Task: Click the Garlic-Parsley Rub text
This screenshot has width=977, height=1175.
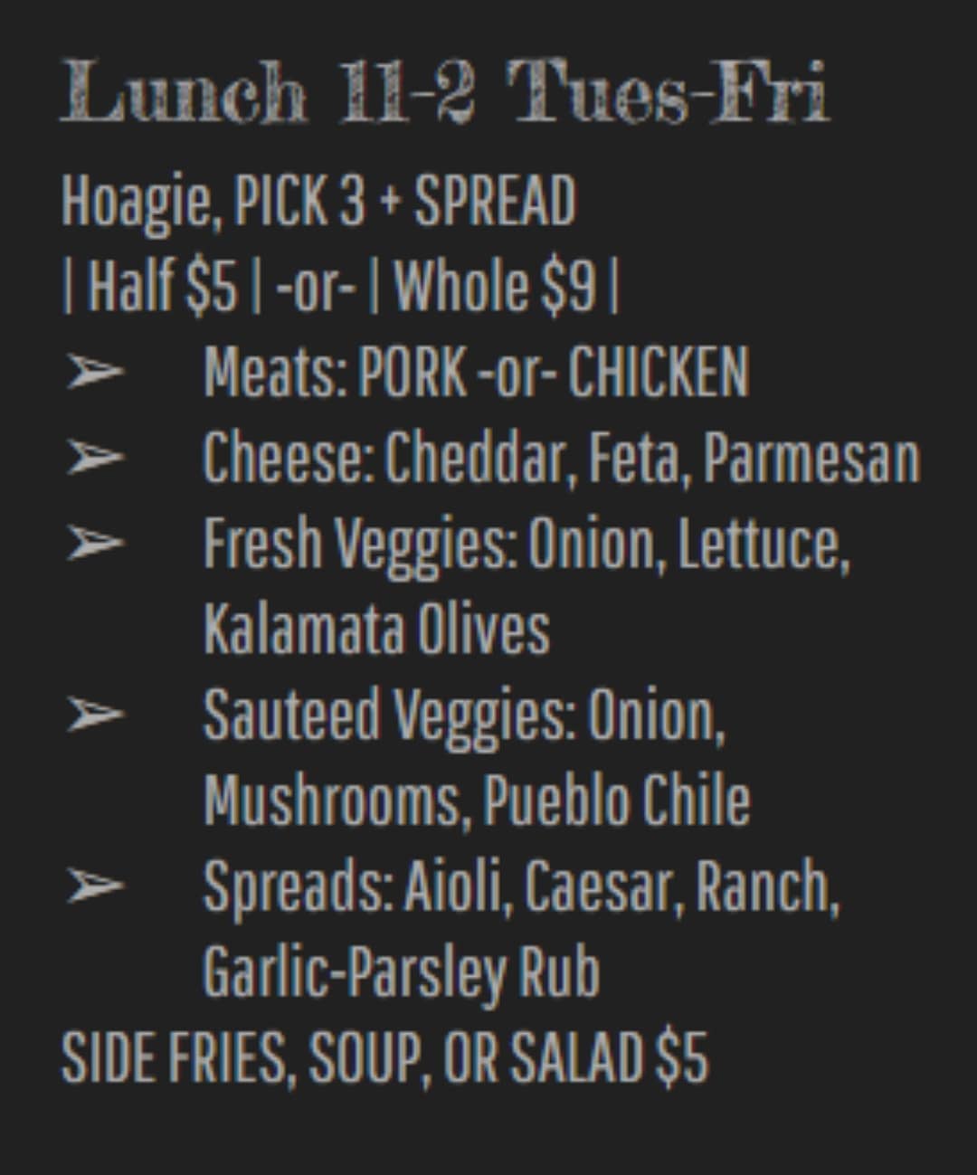Action: 401,972
